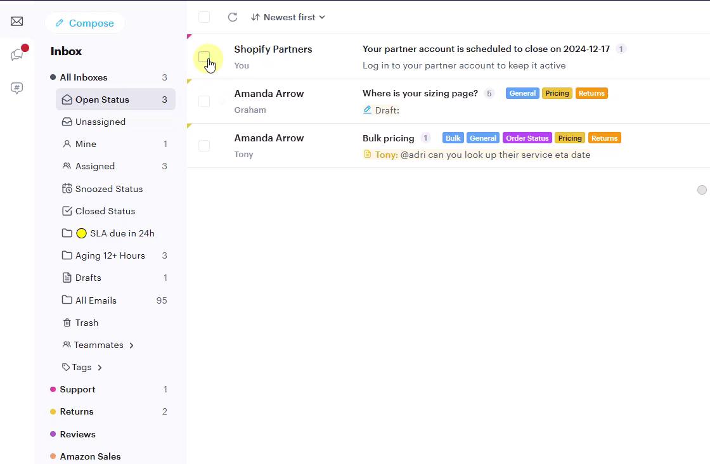
Task: Open the 'Where is your sizing page?' email
Action: 420,93
